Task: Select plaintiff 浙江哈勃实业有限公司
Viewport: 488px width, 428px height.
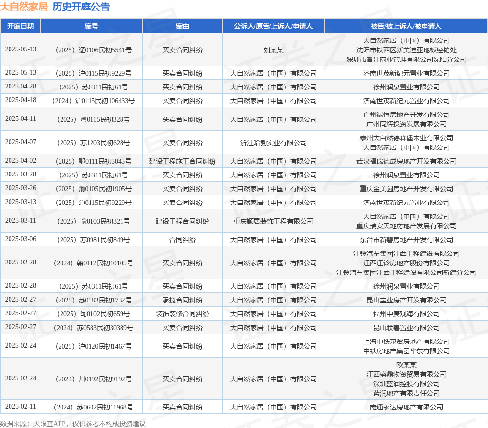Action: pos(273,143)
